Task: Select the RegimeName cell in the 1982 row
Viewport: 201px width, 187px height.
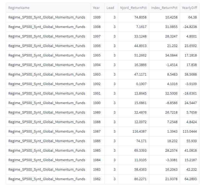Action: tap(47, 179)
